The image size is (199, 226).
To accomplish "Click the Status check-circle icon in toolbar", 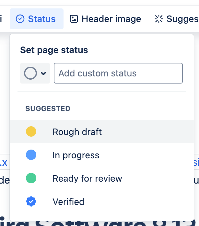I will click(x=20, y=19).
